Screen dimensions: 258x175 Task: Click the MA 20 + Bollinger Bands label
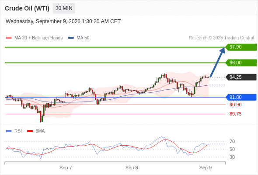(x=38, y=38)
